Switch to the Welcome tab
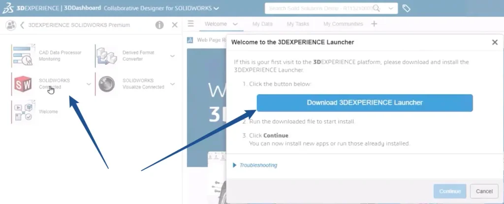This screenshot has height=204, width=504. pyautogui.click(x=216, y=24)
